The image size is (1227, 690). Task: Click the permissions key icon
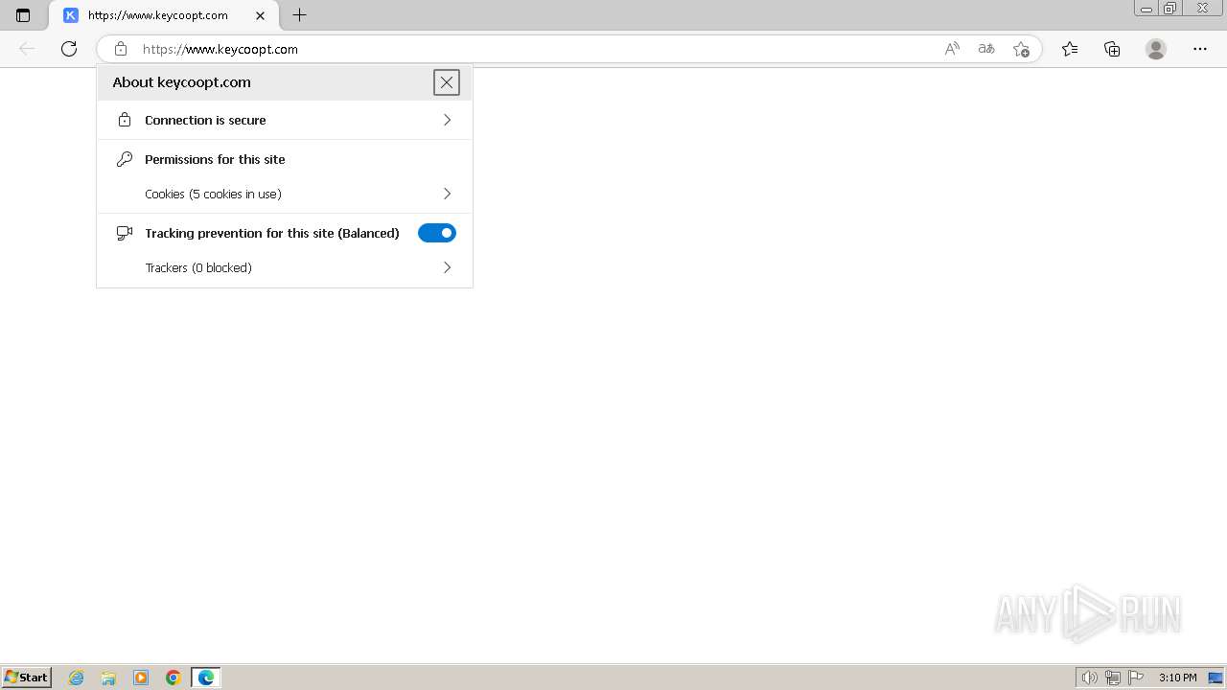[x=124, y=159]
